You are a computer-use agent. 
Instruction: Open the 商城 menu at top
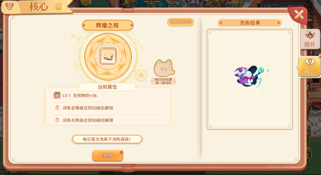coord(172,6)
